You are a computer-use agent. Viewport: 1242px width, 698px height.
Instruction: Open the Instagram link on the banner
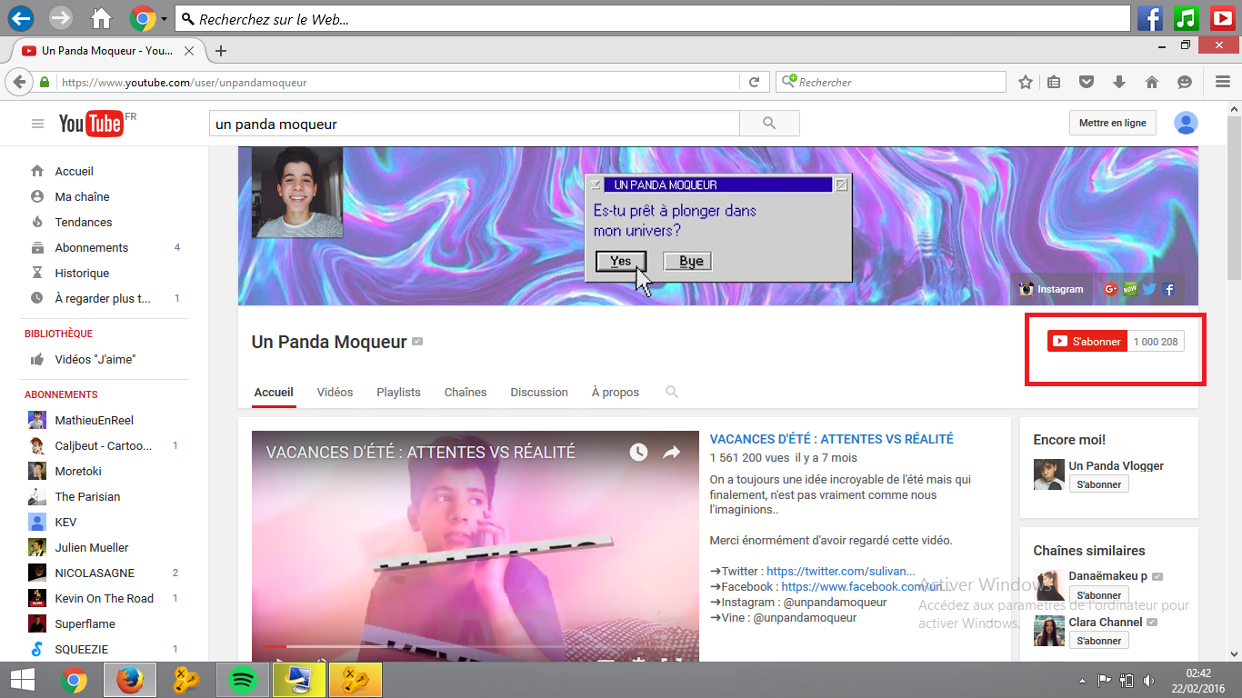(x=1052, y=289)
